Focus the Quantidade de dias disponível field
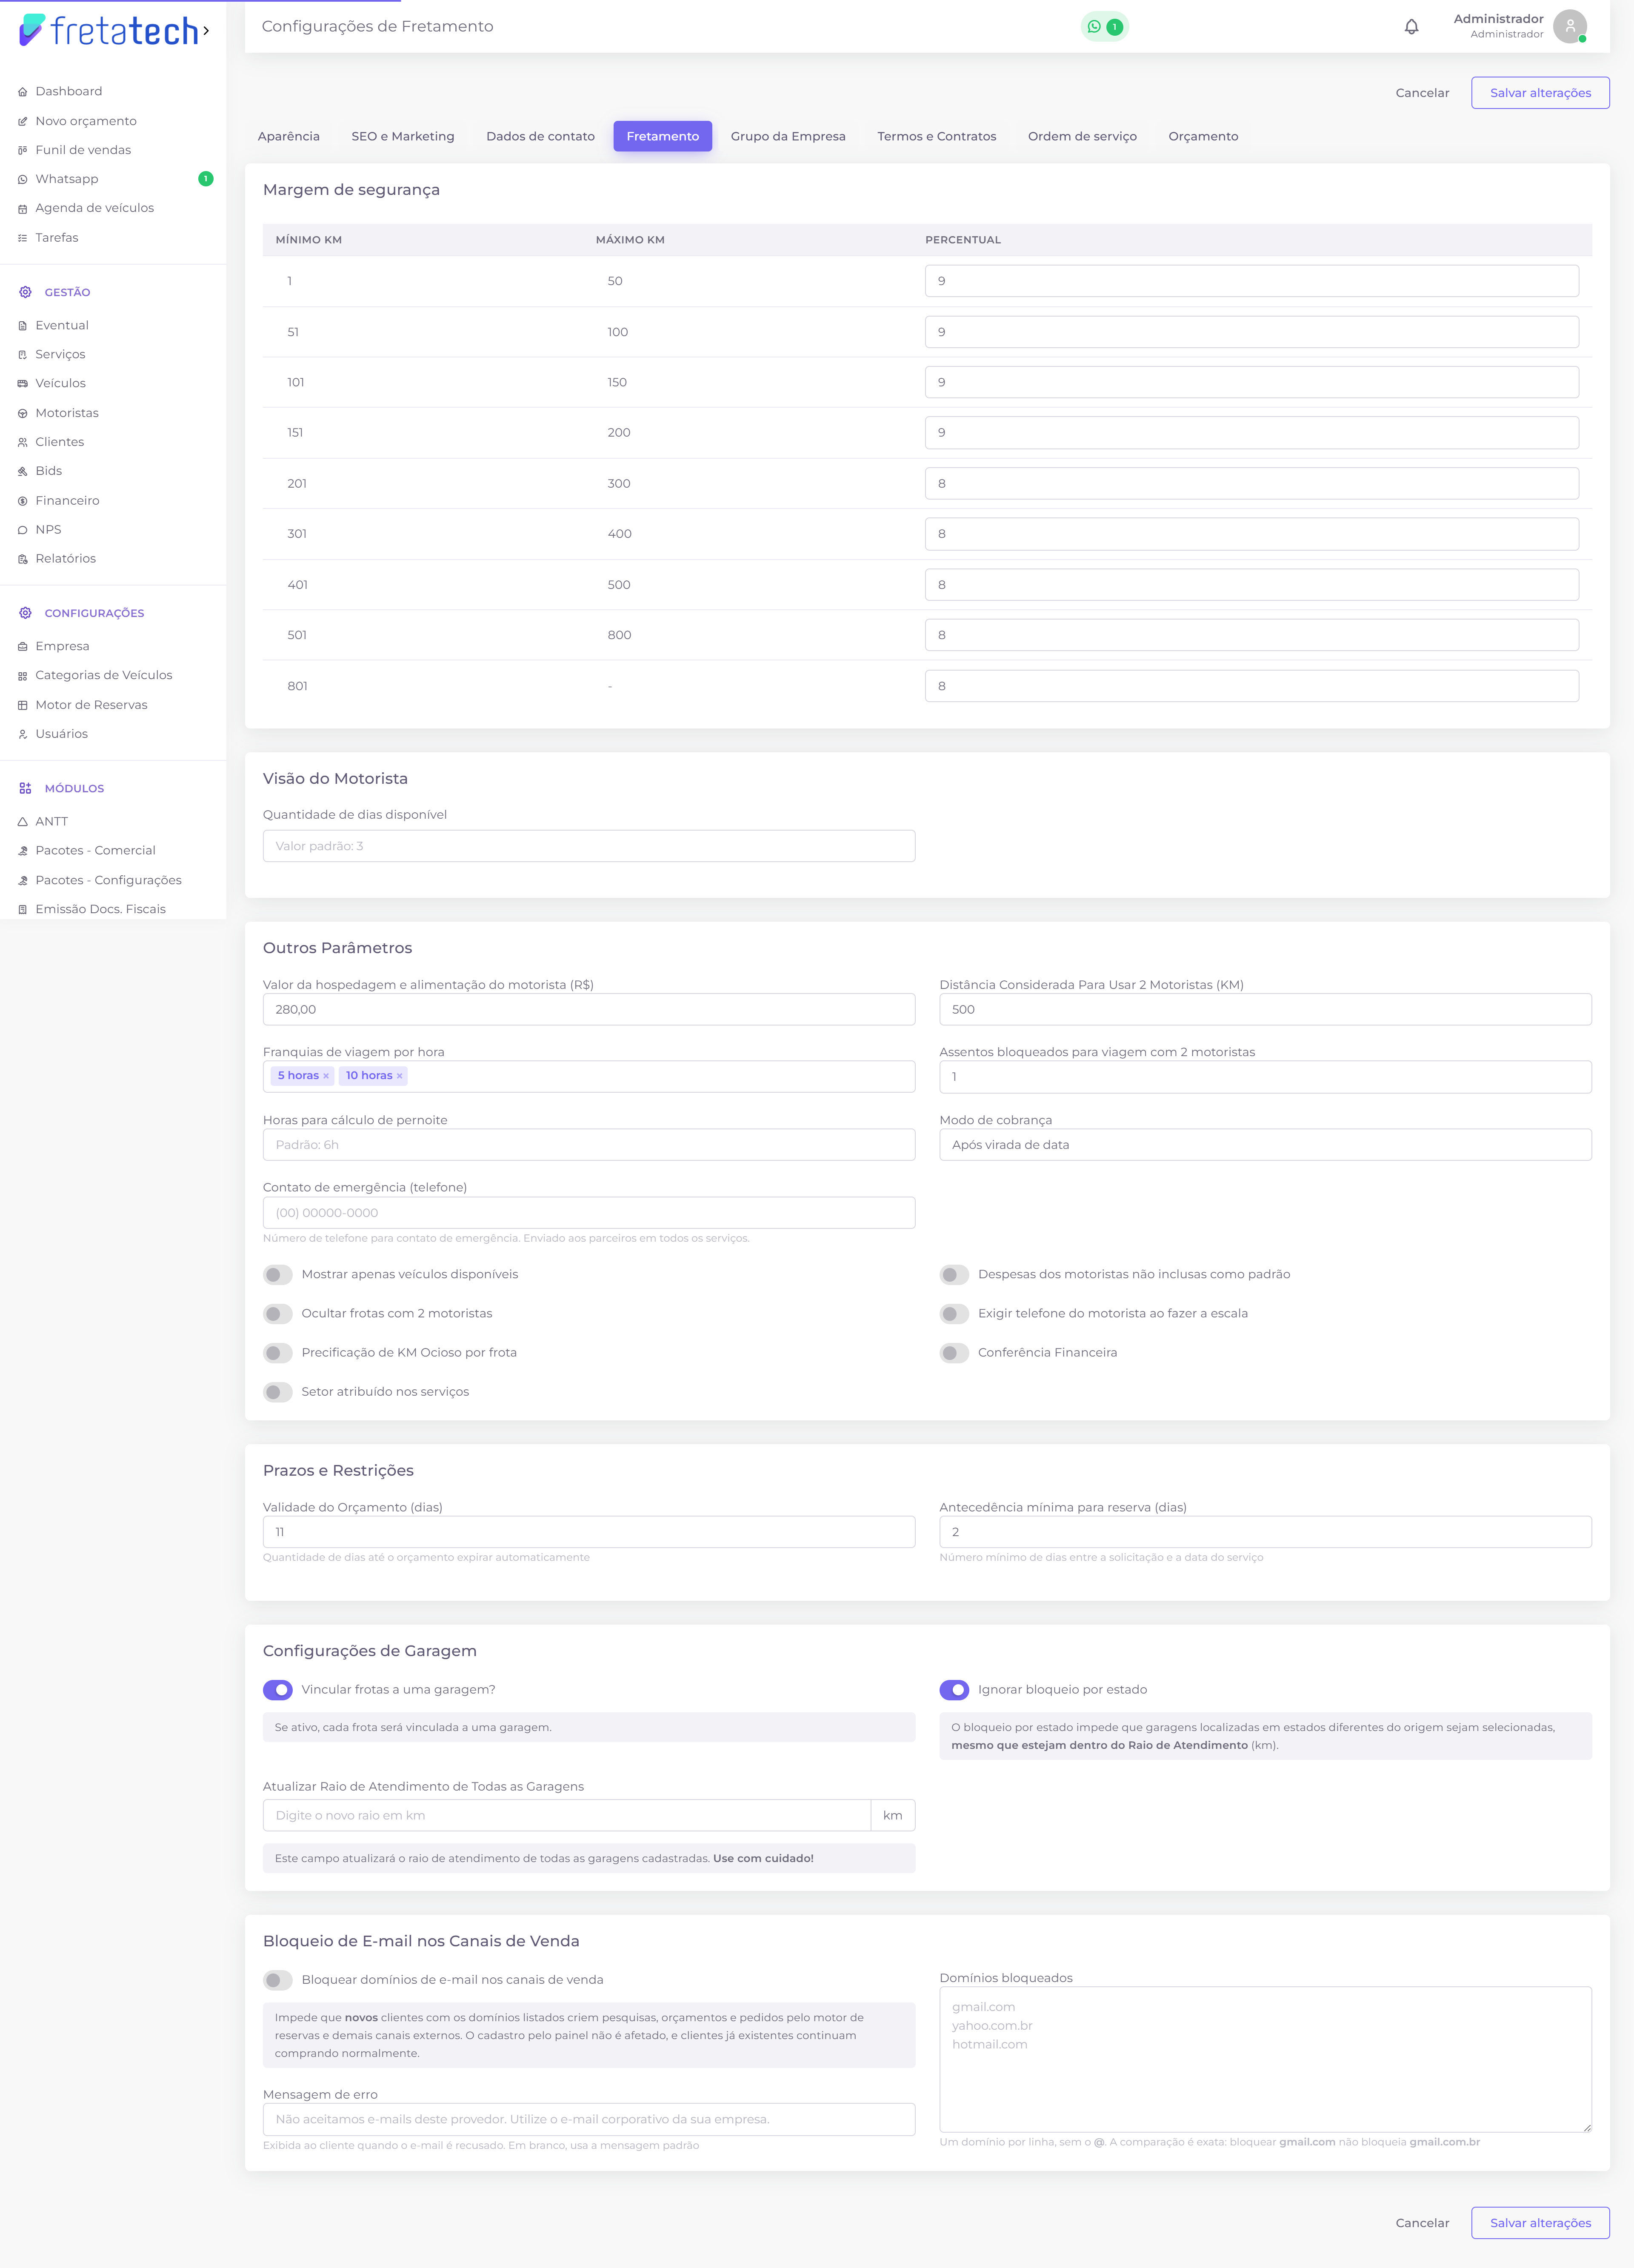The height and width of the screenshot is (2268, 1634). (x=589, y=846)
